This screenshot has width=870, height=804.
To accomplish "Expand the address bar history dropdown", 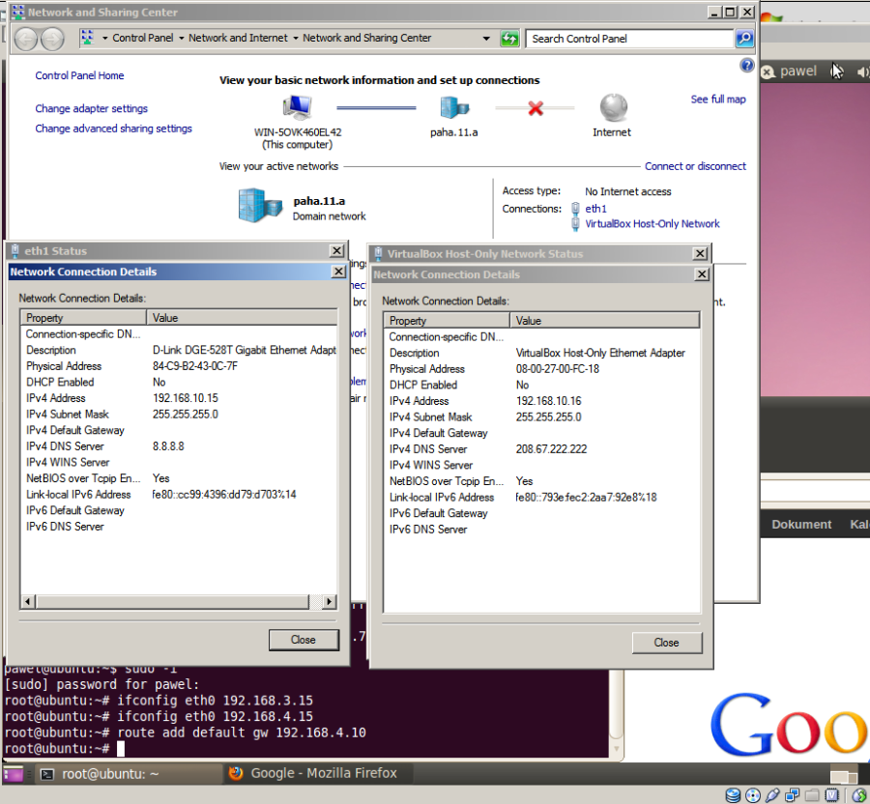I will pos(486,39).
